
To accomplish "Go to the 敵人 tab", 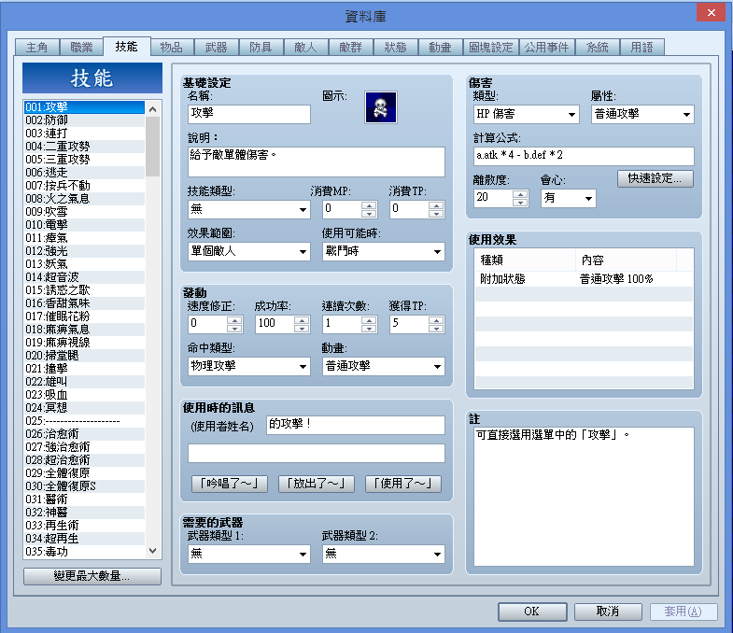I will pos(305,48).
